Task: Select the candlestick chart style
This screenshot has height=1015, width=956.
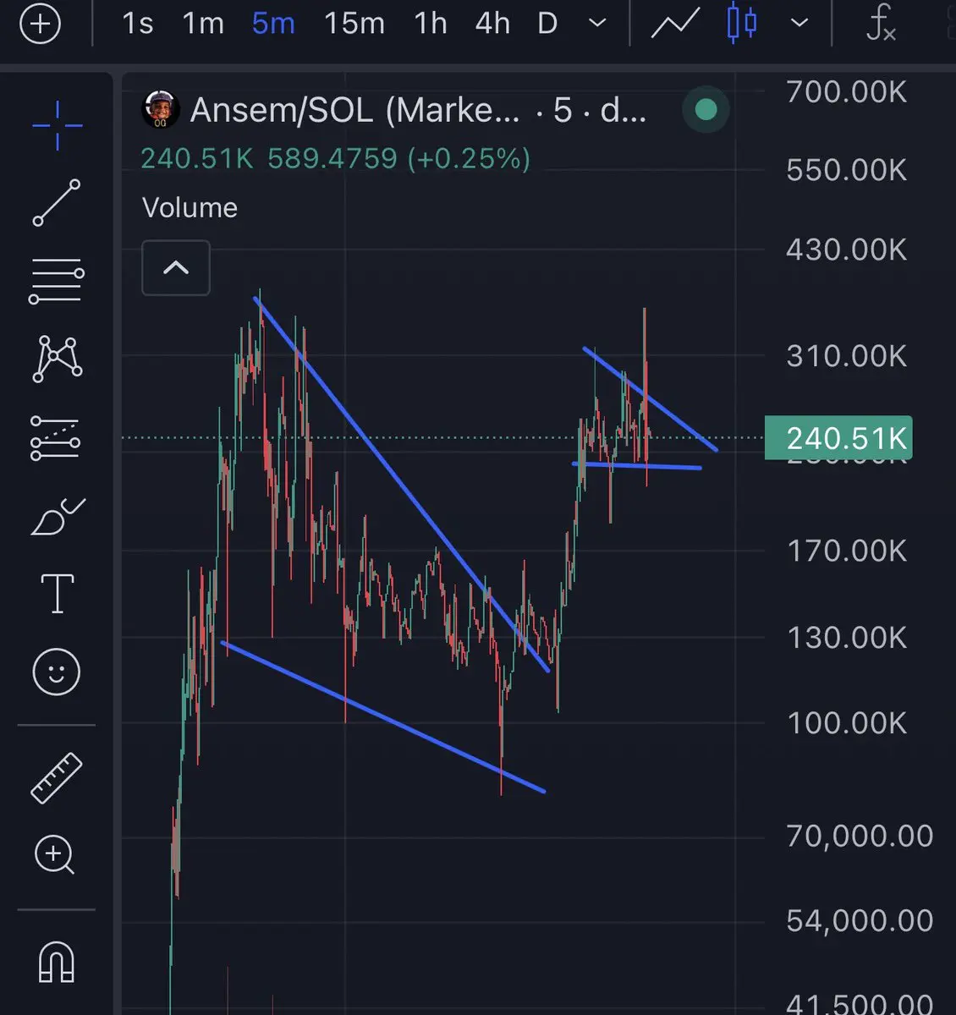Action: click(x=742, y=23)
